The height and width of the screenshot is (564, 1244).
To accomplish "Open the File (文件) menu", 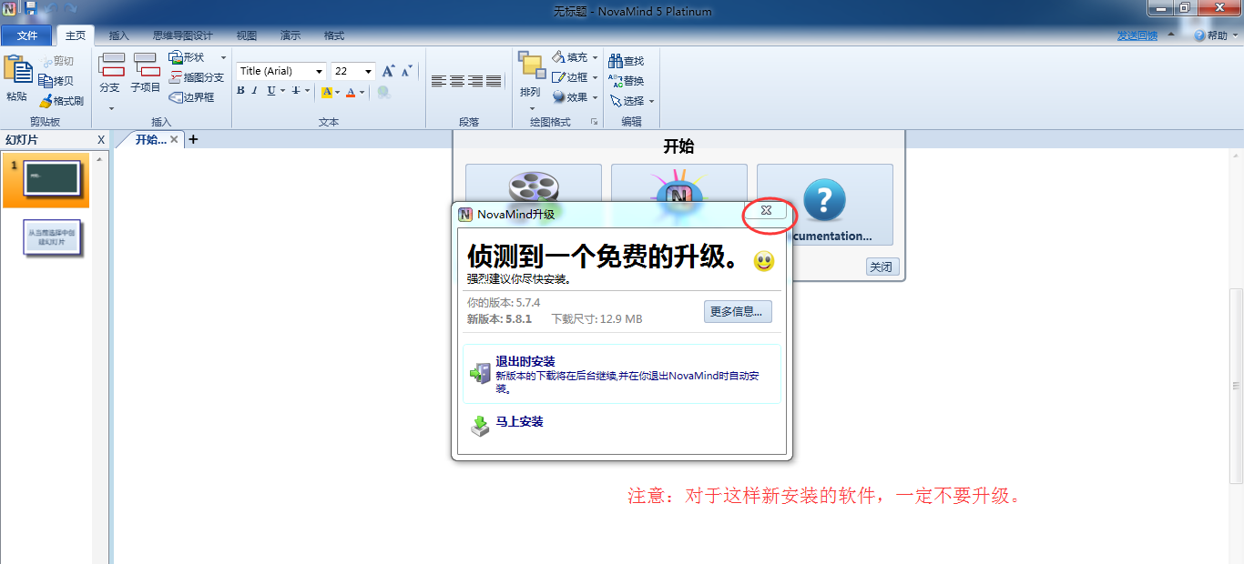I will point(27,35).
